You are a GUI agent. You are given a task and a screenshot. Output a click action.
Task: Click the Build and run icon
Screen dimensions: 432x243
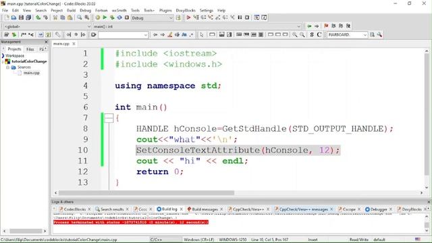coord(112,18)
